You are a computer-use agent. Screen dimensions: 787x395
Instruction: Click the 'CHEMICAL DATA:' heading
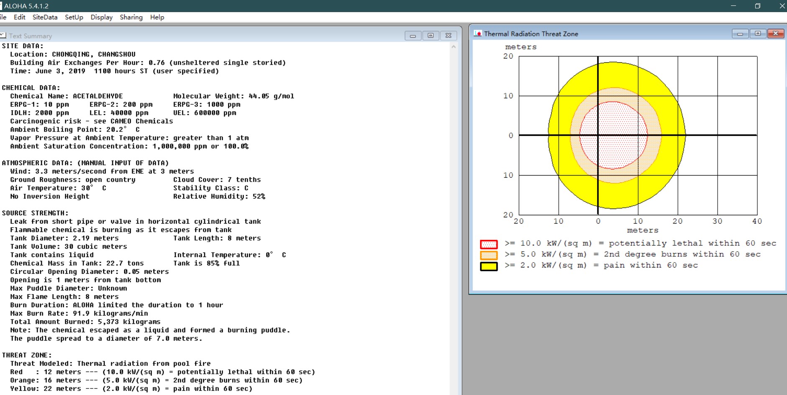pyautogui.click(x=31, y=88)
